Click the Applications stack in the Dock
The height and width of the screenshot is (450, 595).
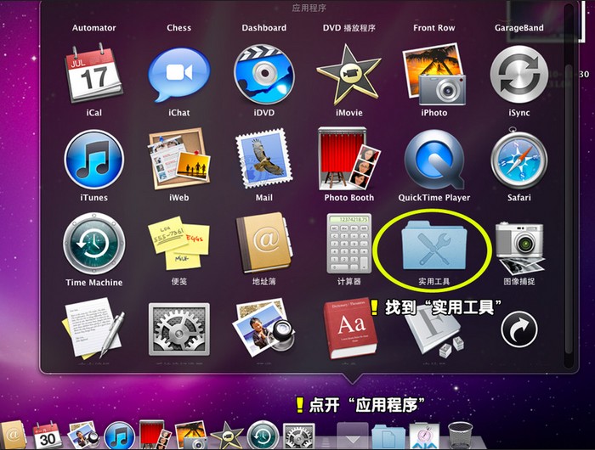click(x=353, y=433)
